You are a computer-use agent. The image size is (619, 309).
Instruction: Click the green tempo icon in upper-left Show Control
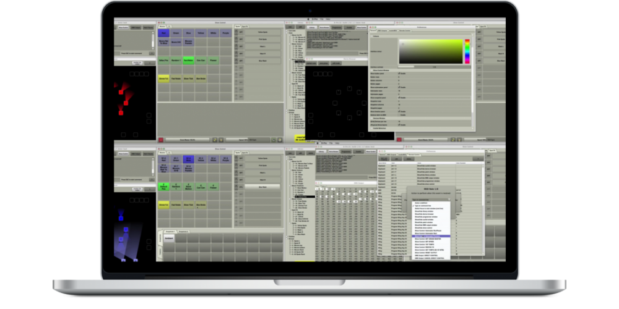click(273, 140)
